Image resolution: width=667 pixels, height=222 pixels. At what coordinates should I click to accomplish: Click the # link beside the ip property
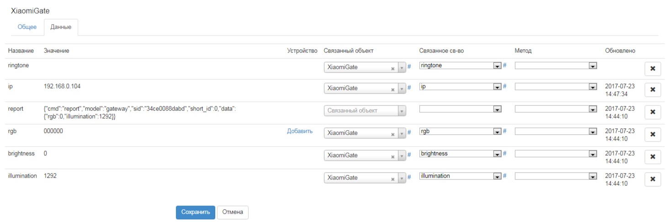pos(505,86)
